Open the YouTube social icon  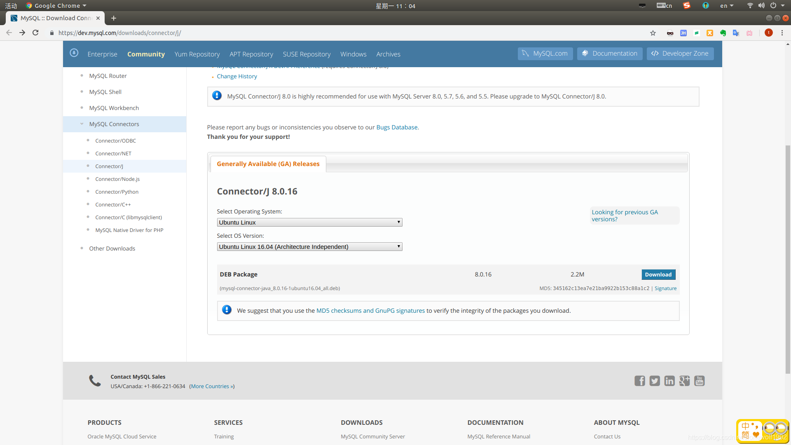[x=700, y=381]
